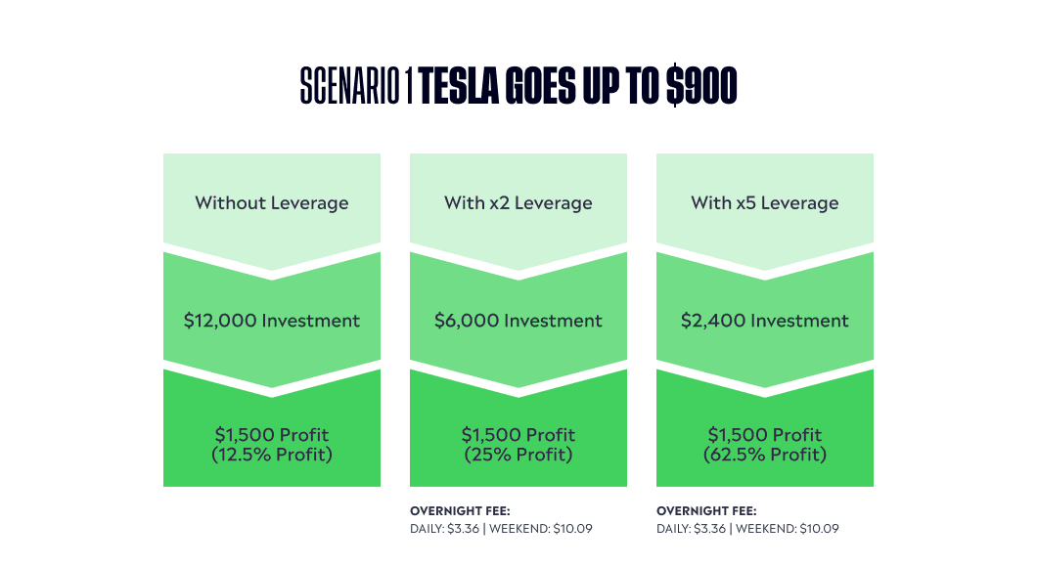The width and height of the screenshot is (1037, 567).
Task: Click the "$2,400 Investment" block
Action: [x=765, y=321]
